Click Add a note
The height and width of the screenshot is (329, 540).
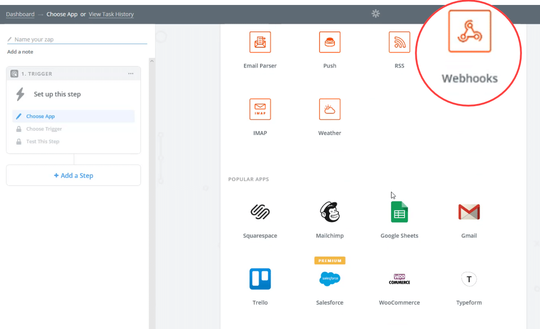coord(20,52)
